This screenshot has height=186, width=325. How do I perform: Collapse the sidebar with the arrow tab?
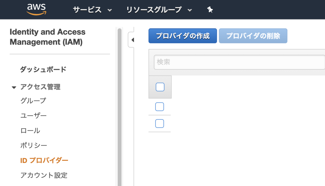tap(131, 40)
